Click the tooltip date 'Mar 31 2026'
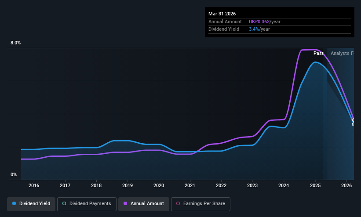 point(222,14)
